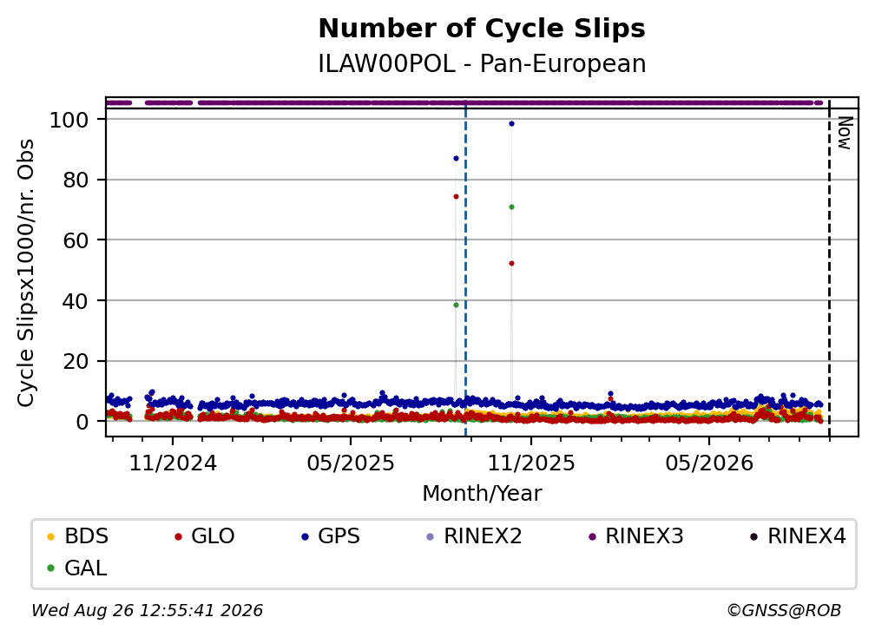Click the 11/2025 x-axis tick label
Viewport: 875px width, 637px height.
[531, 463]
